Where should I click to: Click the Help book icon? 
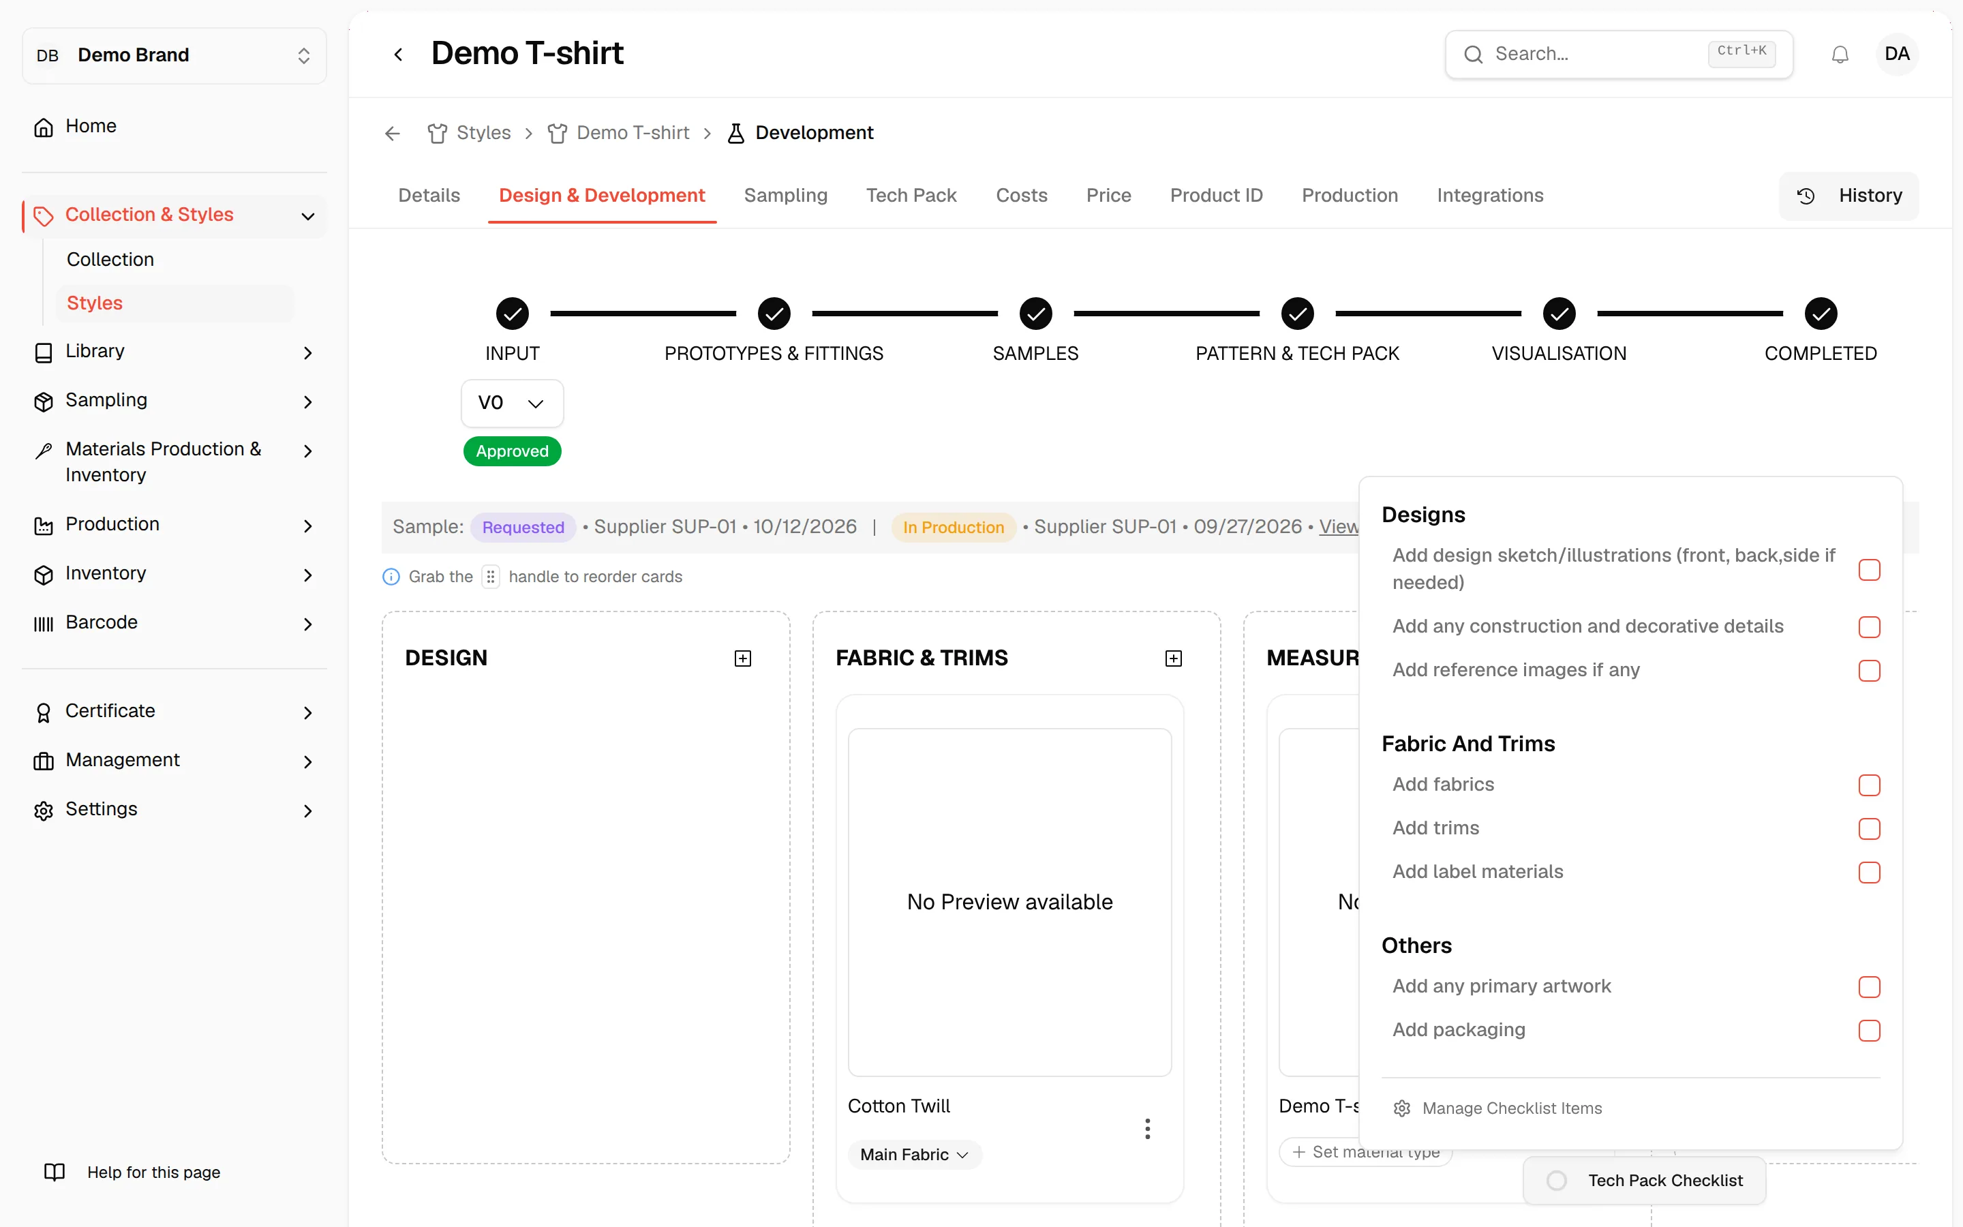click(x=55, y=1172)
